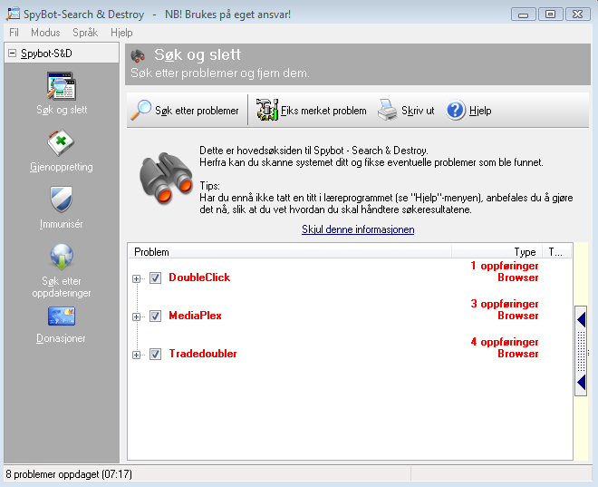Image resolution: width=598 pixels, height=487 pixels.
Task: Click the printer icon for Skriv ut
Action: (388, 110)
